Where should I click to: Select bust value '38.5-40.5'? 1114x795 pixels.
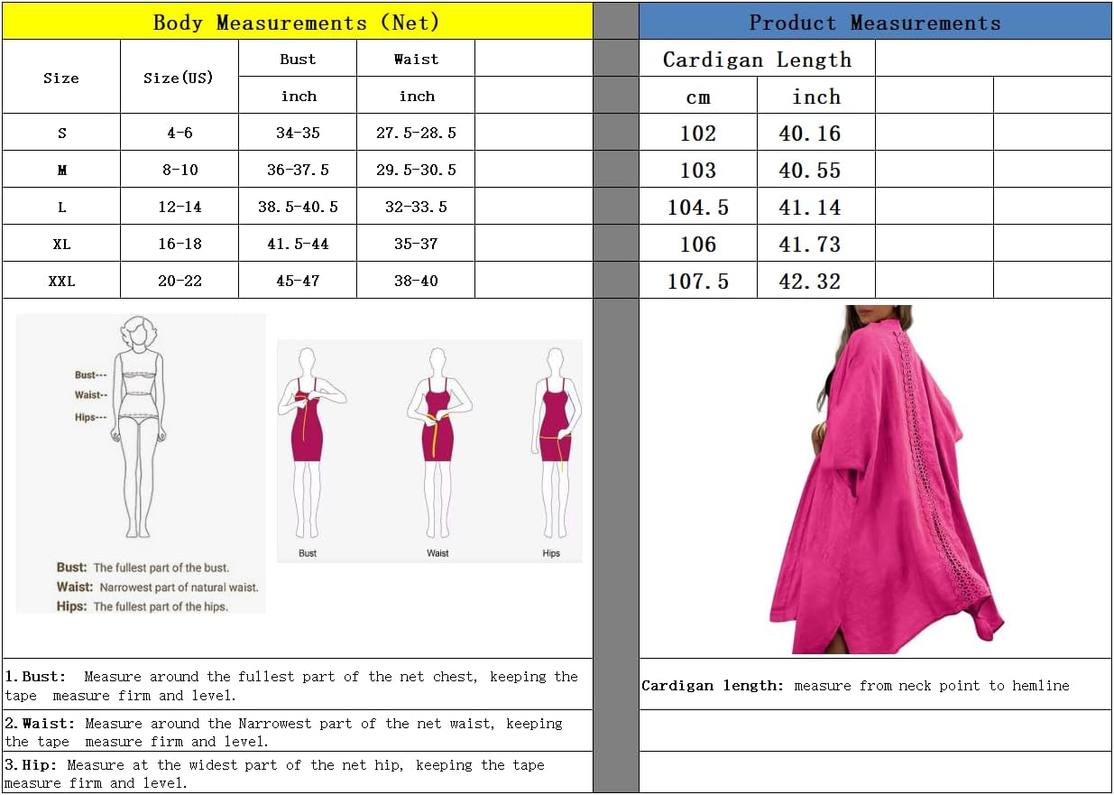(298, 207)
